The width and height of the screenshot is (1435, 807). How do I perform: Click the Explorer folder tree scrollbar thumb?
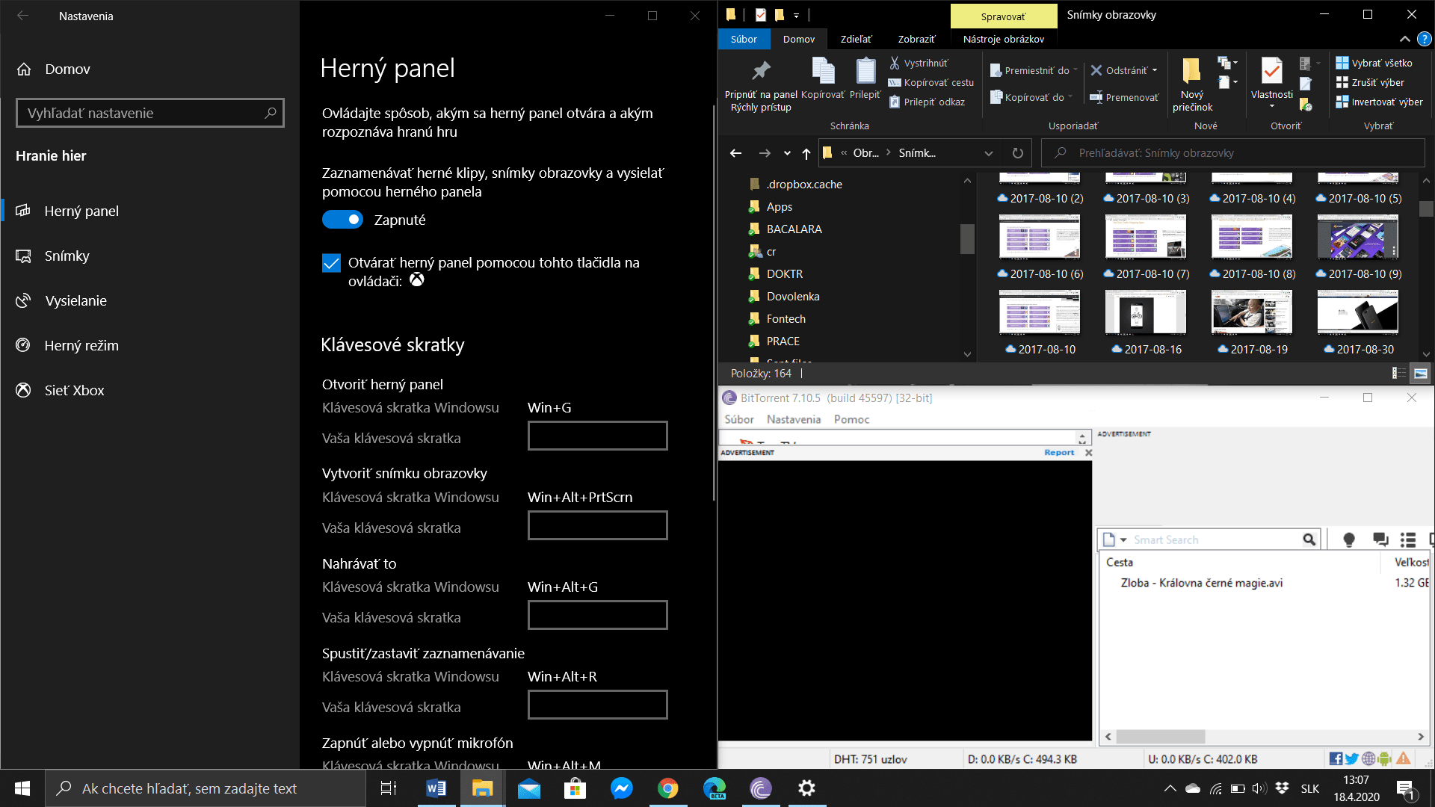(967, 238)
